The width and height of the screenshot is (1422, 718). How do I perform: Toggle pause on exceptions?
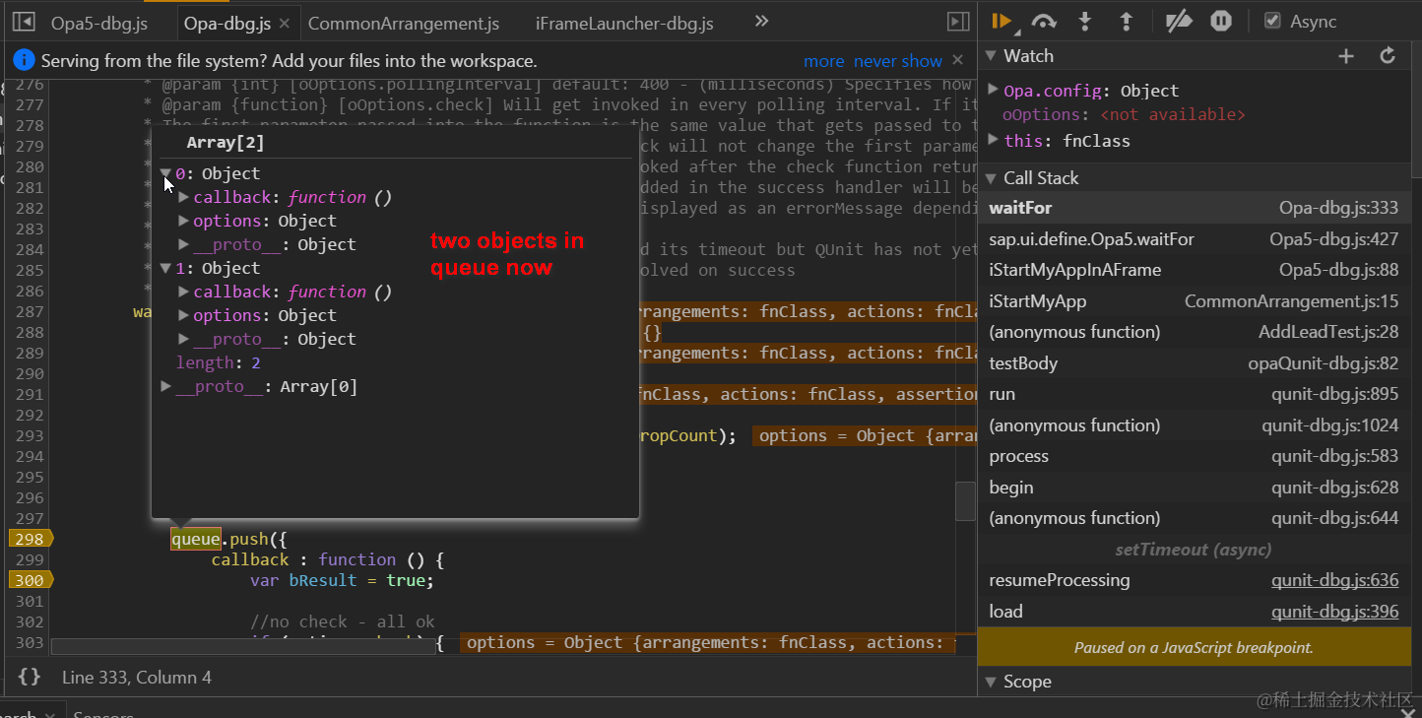coord(1221,21)
